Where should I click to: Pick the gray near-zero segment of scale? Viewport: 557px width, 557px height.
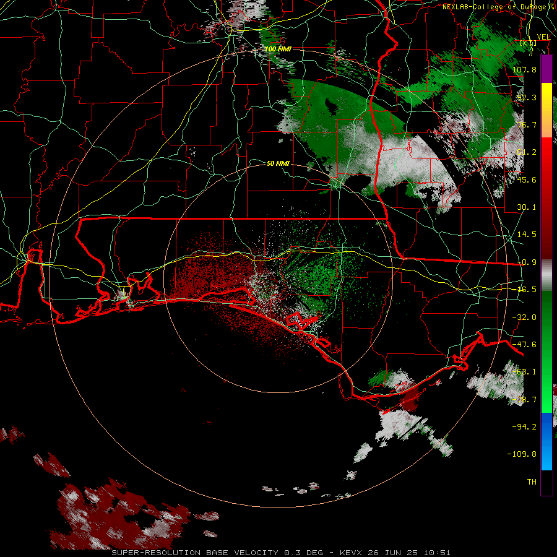pyautogui.click(x=546, y=275)
